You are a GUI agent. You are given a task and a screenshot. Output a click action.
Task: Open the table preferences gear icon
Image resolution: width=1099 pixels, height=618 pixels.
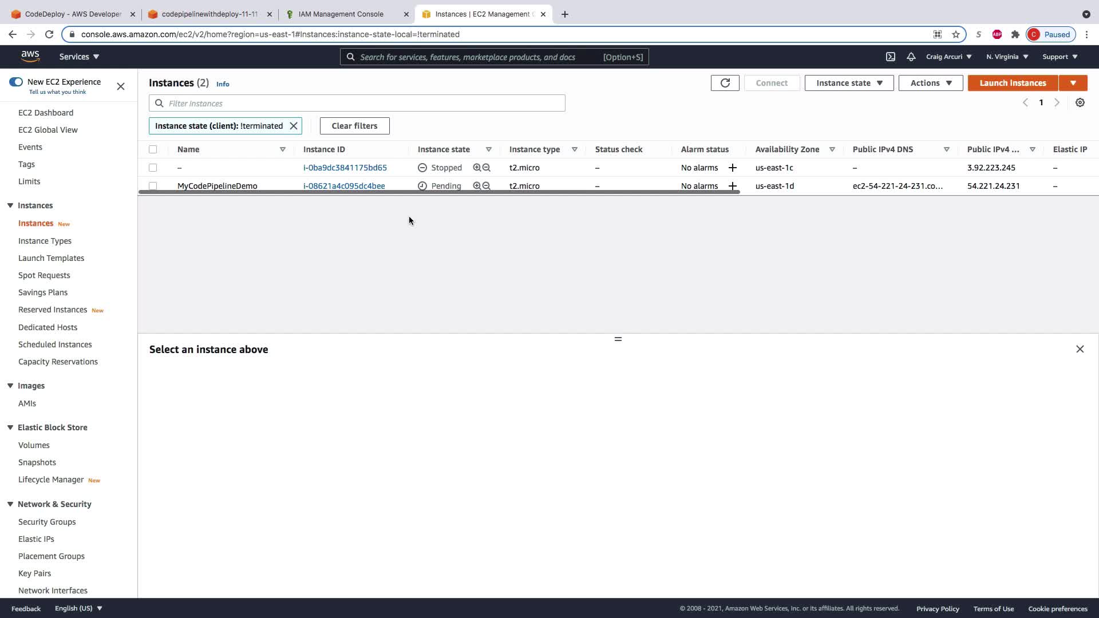coord(1080,102)
